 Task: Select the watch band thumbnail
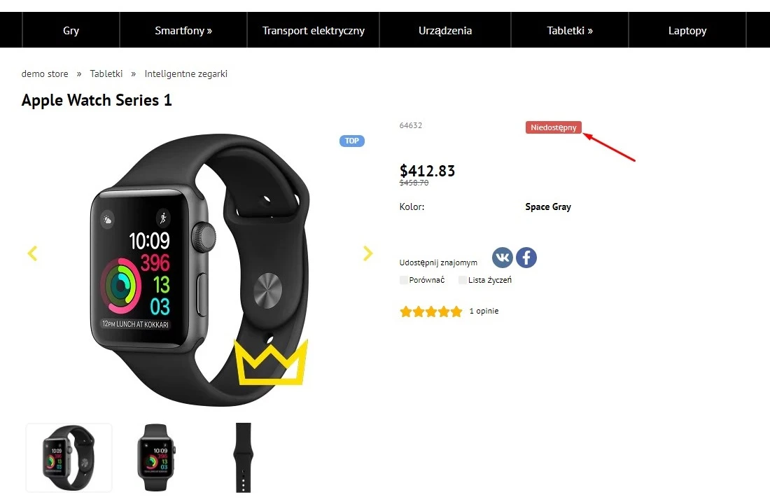(244, 458)
